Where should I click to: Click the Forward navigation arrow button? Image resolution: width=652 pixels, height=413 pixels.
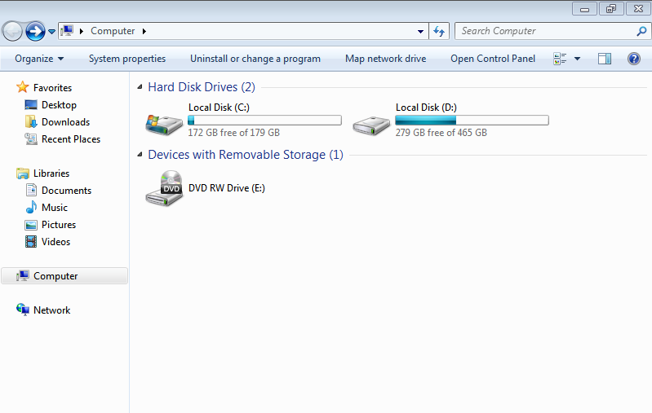click(35, 31)
